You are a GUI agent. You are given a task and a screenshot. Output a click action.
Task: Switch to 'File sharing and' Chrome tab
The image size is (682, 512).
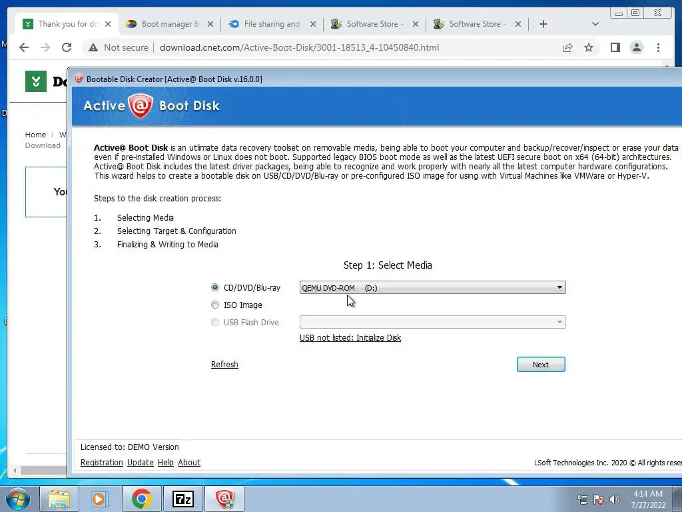pos(272,24)
